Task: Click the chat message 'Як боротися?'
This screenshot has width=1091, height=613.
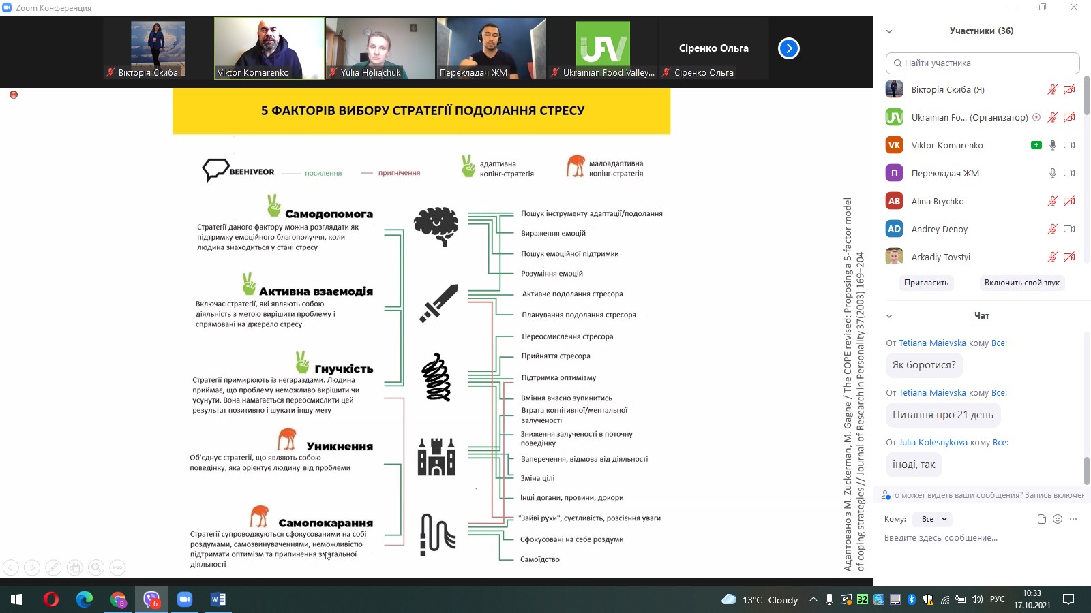Action: [x=924, y=365]
